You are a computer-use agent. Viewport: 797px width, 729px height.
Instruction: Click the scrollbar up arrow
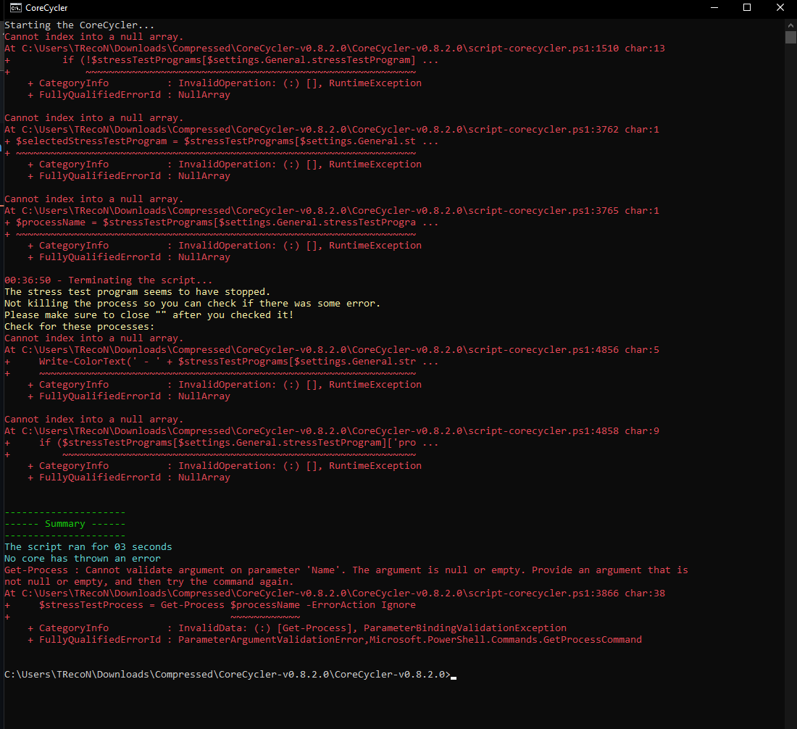click(x=790, y=25)
